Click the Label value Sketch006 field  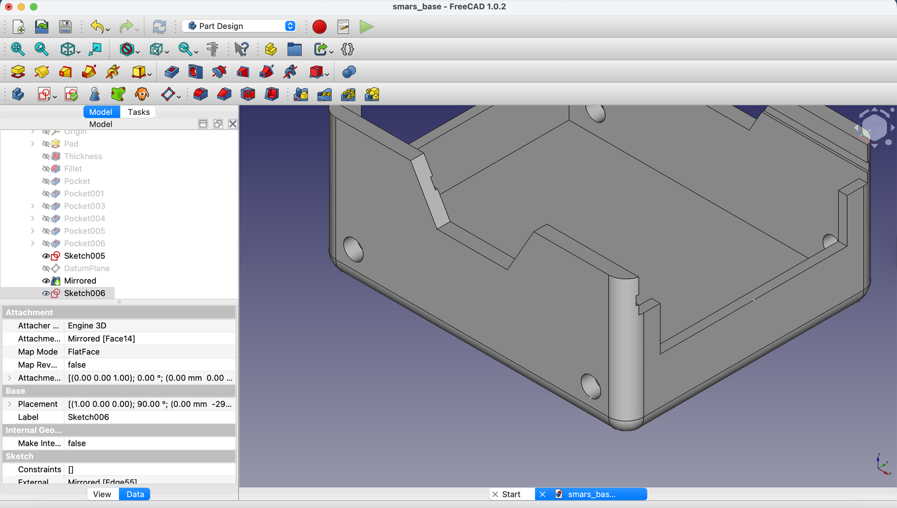pyautogui.click(x=149, y=417)
